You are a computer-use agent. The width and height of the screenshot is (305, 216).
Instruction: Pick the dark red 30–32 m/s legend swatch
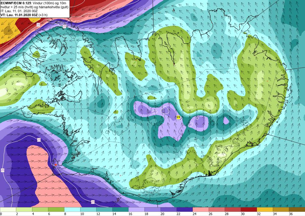click(249, 209)
